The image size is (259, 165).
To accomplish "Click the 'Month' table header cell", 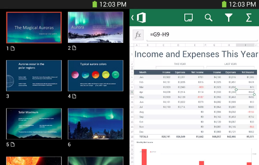I will [143, 72].
